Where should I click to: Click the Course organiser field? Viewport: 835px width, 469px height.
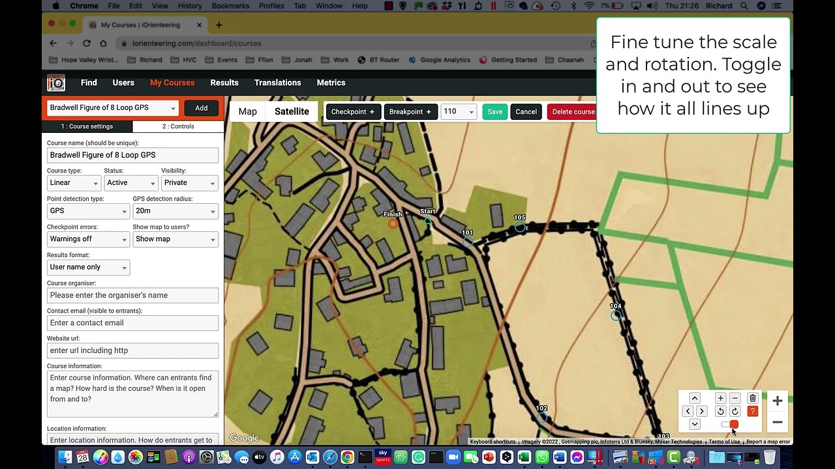(132, 295)
